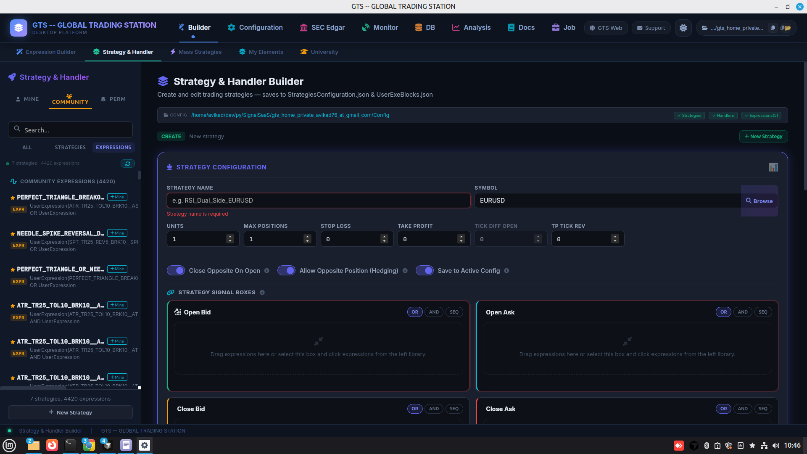Click the Handlers status badge
This screenshot has height=454, width=807.
point(723,116)
